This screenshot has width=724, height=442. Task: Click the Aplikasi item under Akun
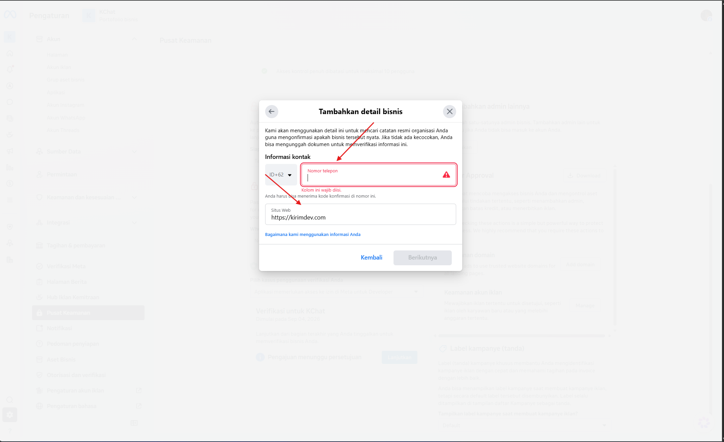[56, 93]
